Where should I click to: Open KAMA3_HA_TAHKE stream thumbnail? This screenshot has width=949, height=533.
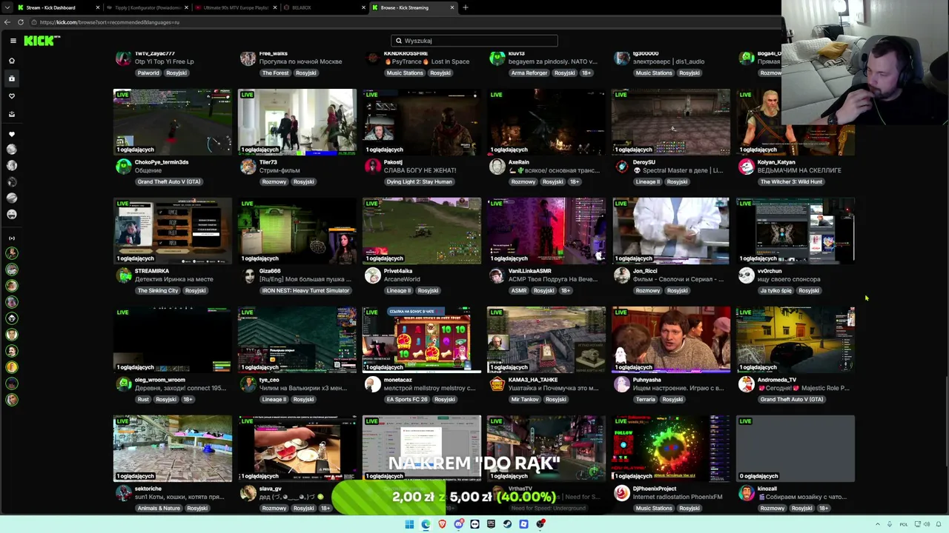[x=546, y=339]
